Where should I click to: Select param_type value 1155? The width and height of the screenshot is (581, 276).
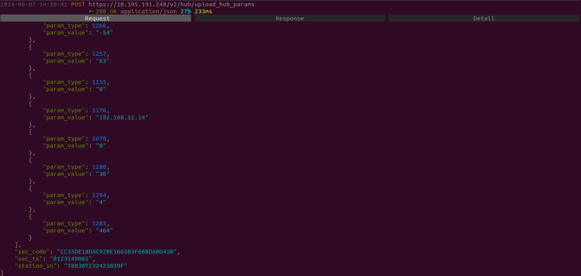(99, 82)
